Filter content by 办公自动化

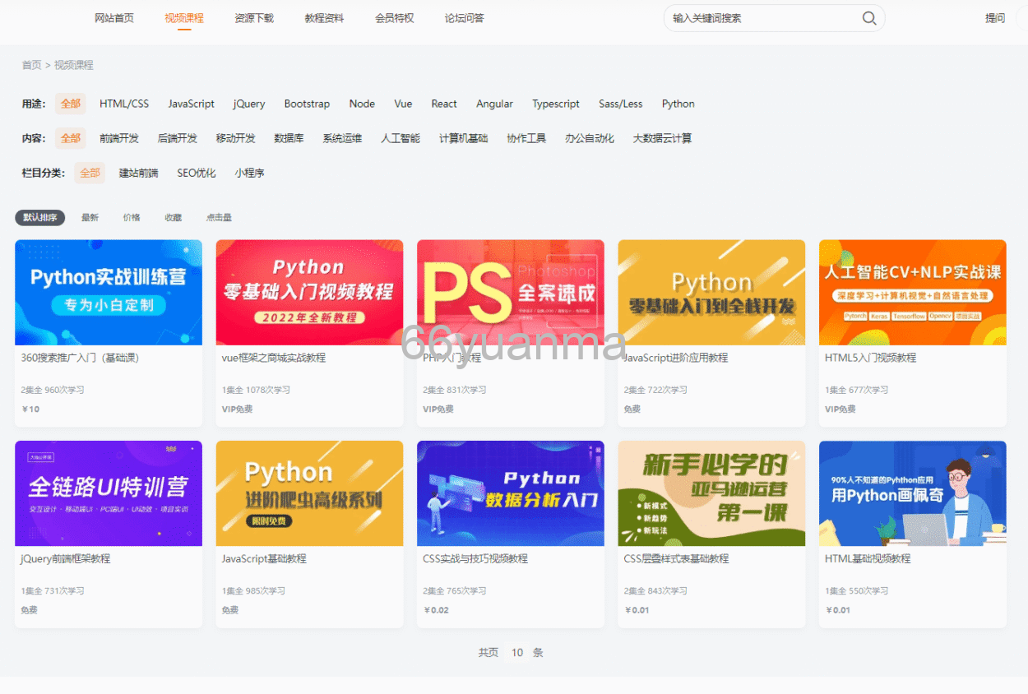(590, 138)
